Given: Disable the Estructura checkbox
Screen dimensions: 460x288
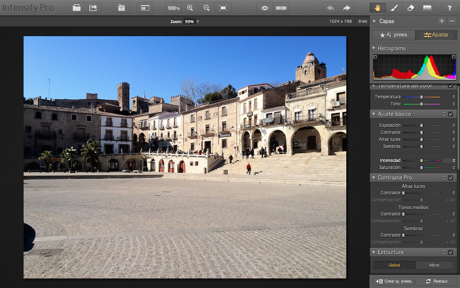Looking at the screenshot, I should 451,252.
